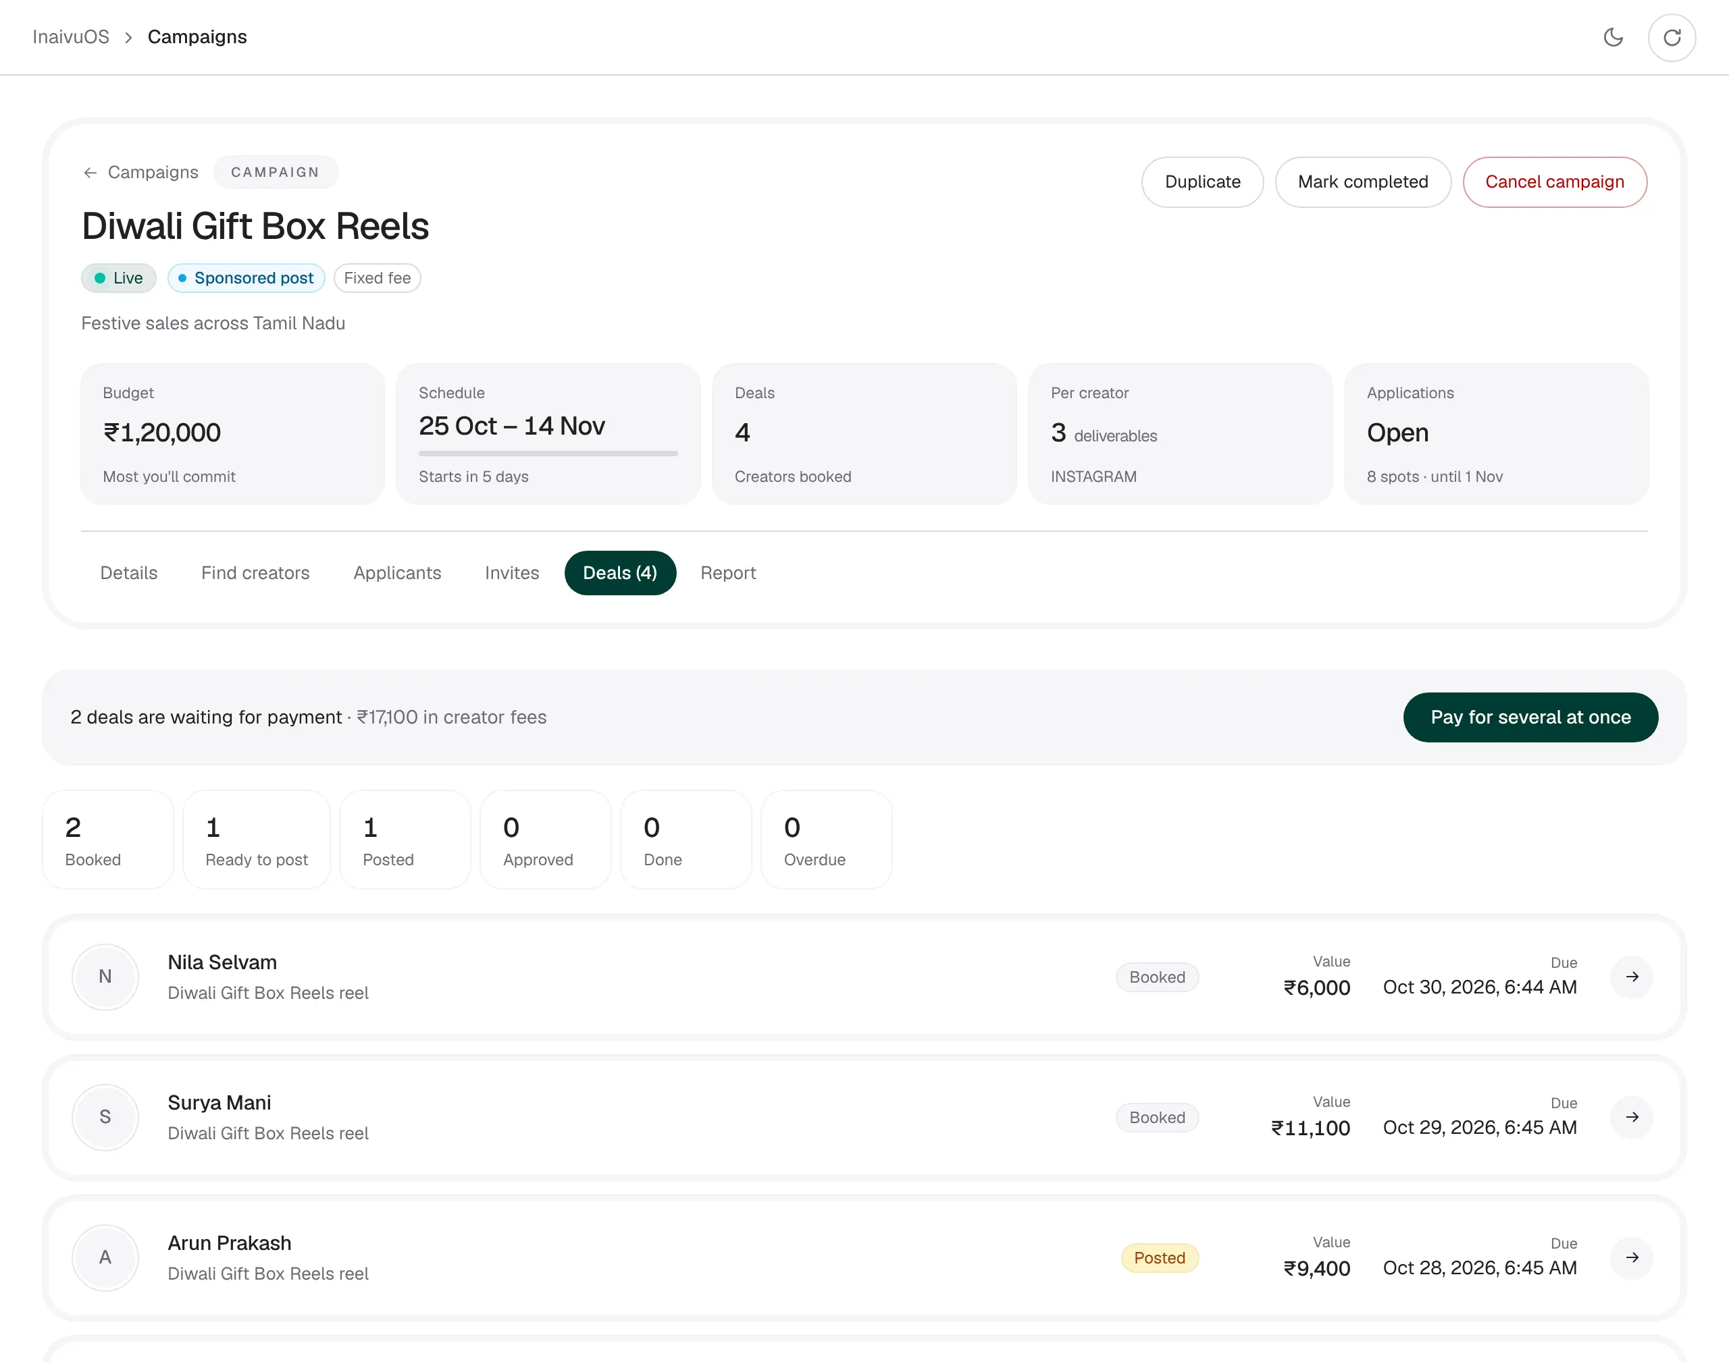Viewport: 1729px width, 1362px height.
Task: Open the Applicants tab
Action: (397, 572)
